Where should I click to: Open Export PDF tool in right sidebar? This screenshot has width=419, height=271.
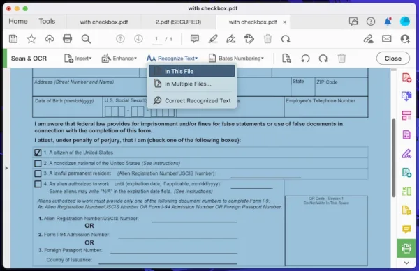pos(406,96)
